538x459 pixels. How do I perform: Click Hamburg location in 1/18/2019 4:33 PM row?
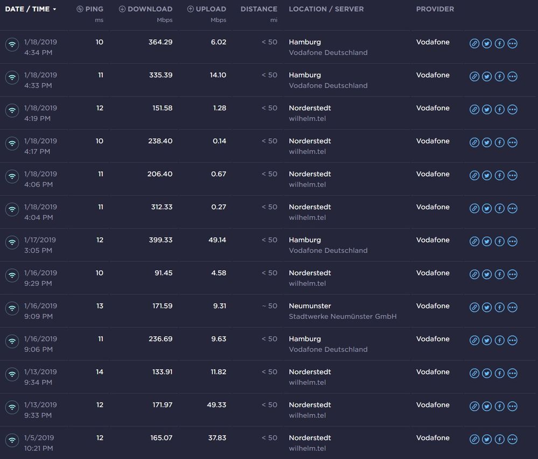[x=305, y=75]
